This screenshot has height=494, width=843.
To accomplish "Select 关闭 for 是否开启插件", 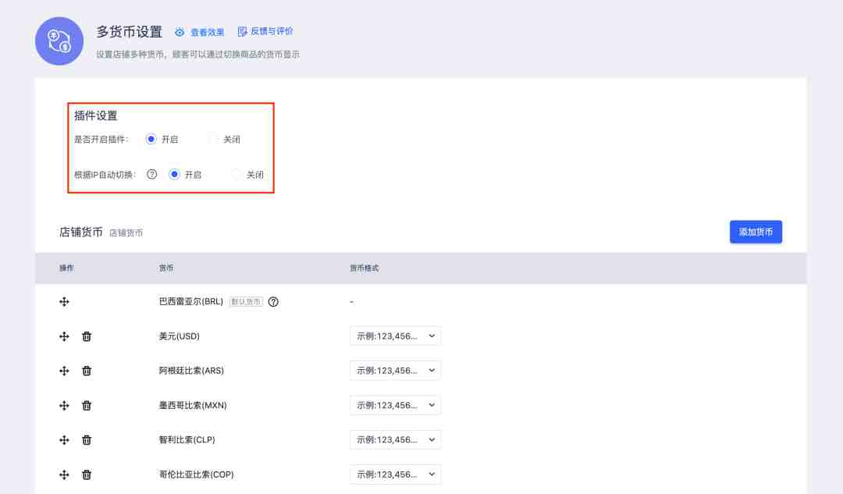I will click(x=213, y=139).
